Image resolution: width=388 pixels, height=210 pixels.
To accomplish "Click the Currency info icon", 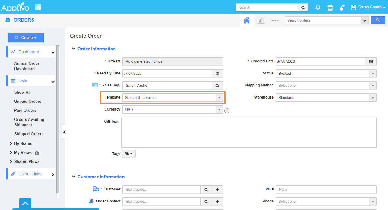I will click(x=227, y=111).
